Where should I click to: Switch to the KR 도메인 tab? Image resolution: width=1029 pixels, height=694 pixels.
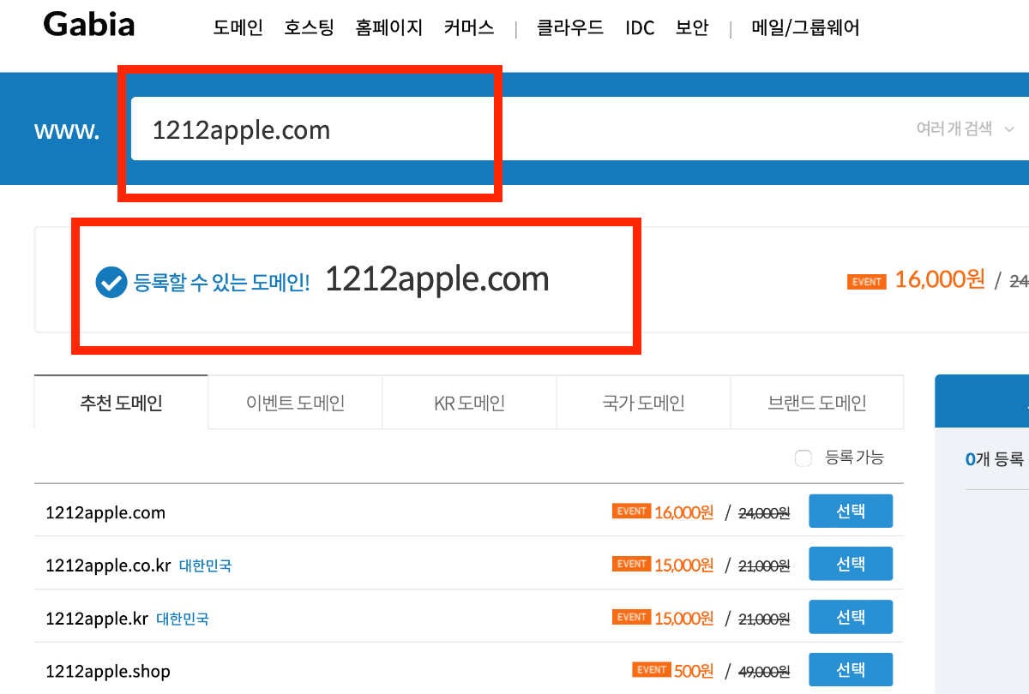pos(470,402)
